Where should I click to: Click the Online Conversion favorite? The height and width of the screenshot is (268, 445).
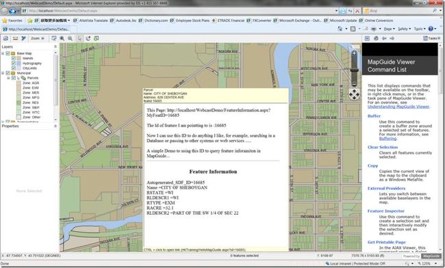376,21
